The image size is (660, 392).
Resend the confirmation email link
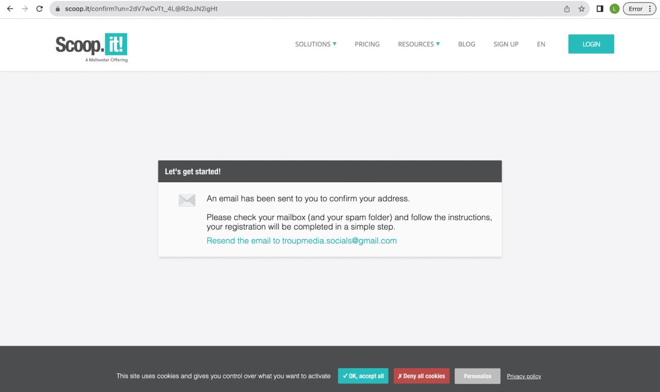[301, 241]
